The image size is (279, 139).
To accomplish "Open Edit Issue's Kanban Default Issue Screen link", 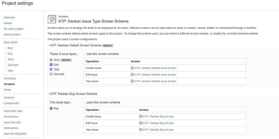I will (156, 75).
